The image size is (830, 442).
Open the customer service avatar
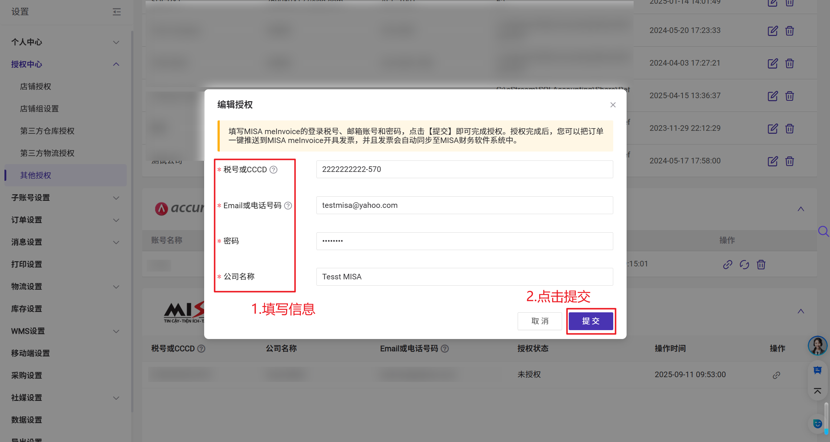coord(817,345)
